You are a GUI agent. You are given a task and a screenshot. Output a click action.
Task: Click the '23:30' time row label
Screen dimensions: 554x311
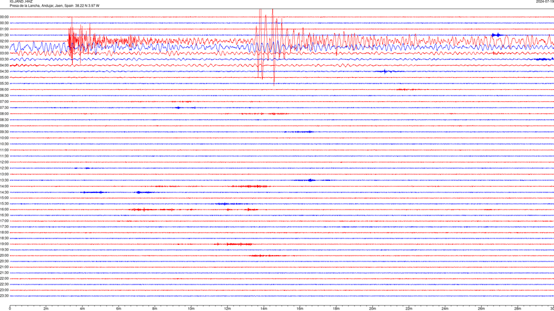[x=4, y=296]
